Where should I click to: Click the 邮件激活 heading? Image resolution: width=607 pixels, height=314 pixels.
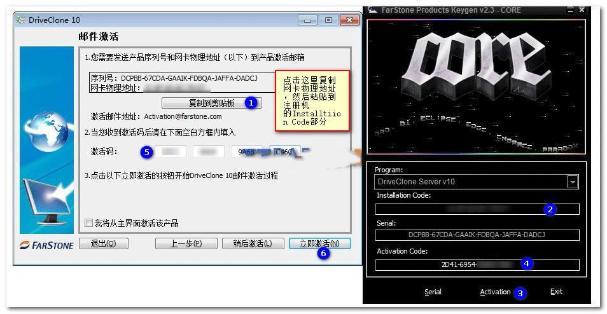click(99, 37)
